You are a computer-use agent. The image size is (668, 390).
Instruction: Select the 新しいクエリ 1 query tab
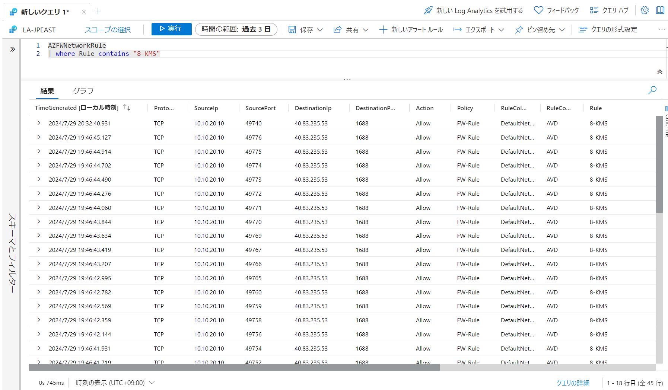(x=45, y=12)
